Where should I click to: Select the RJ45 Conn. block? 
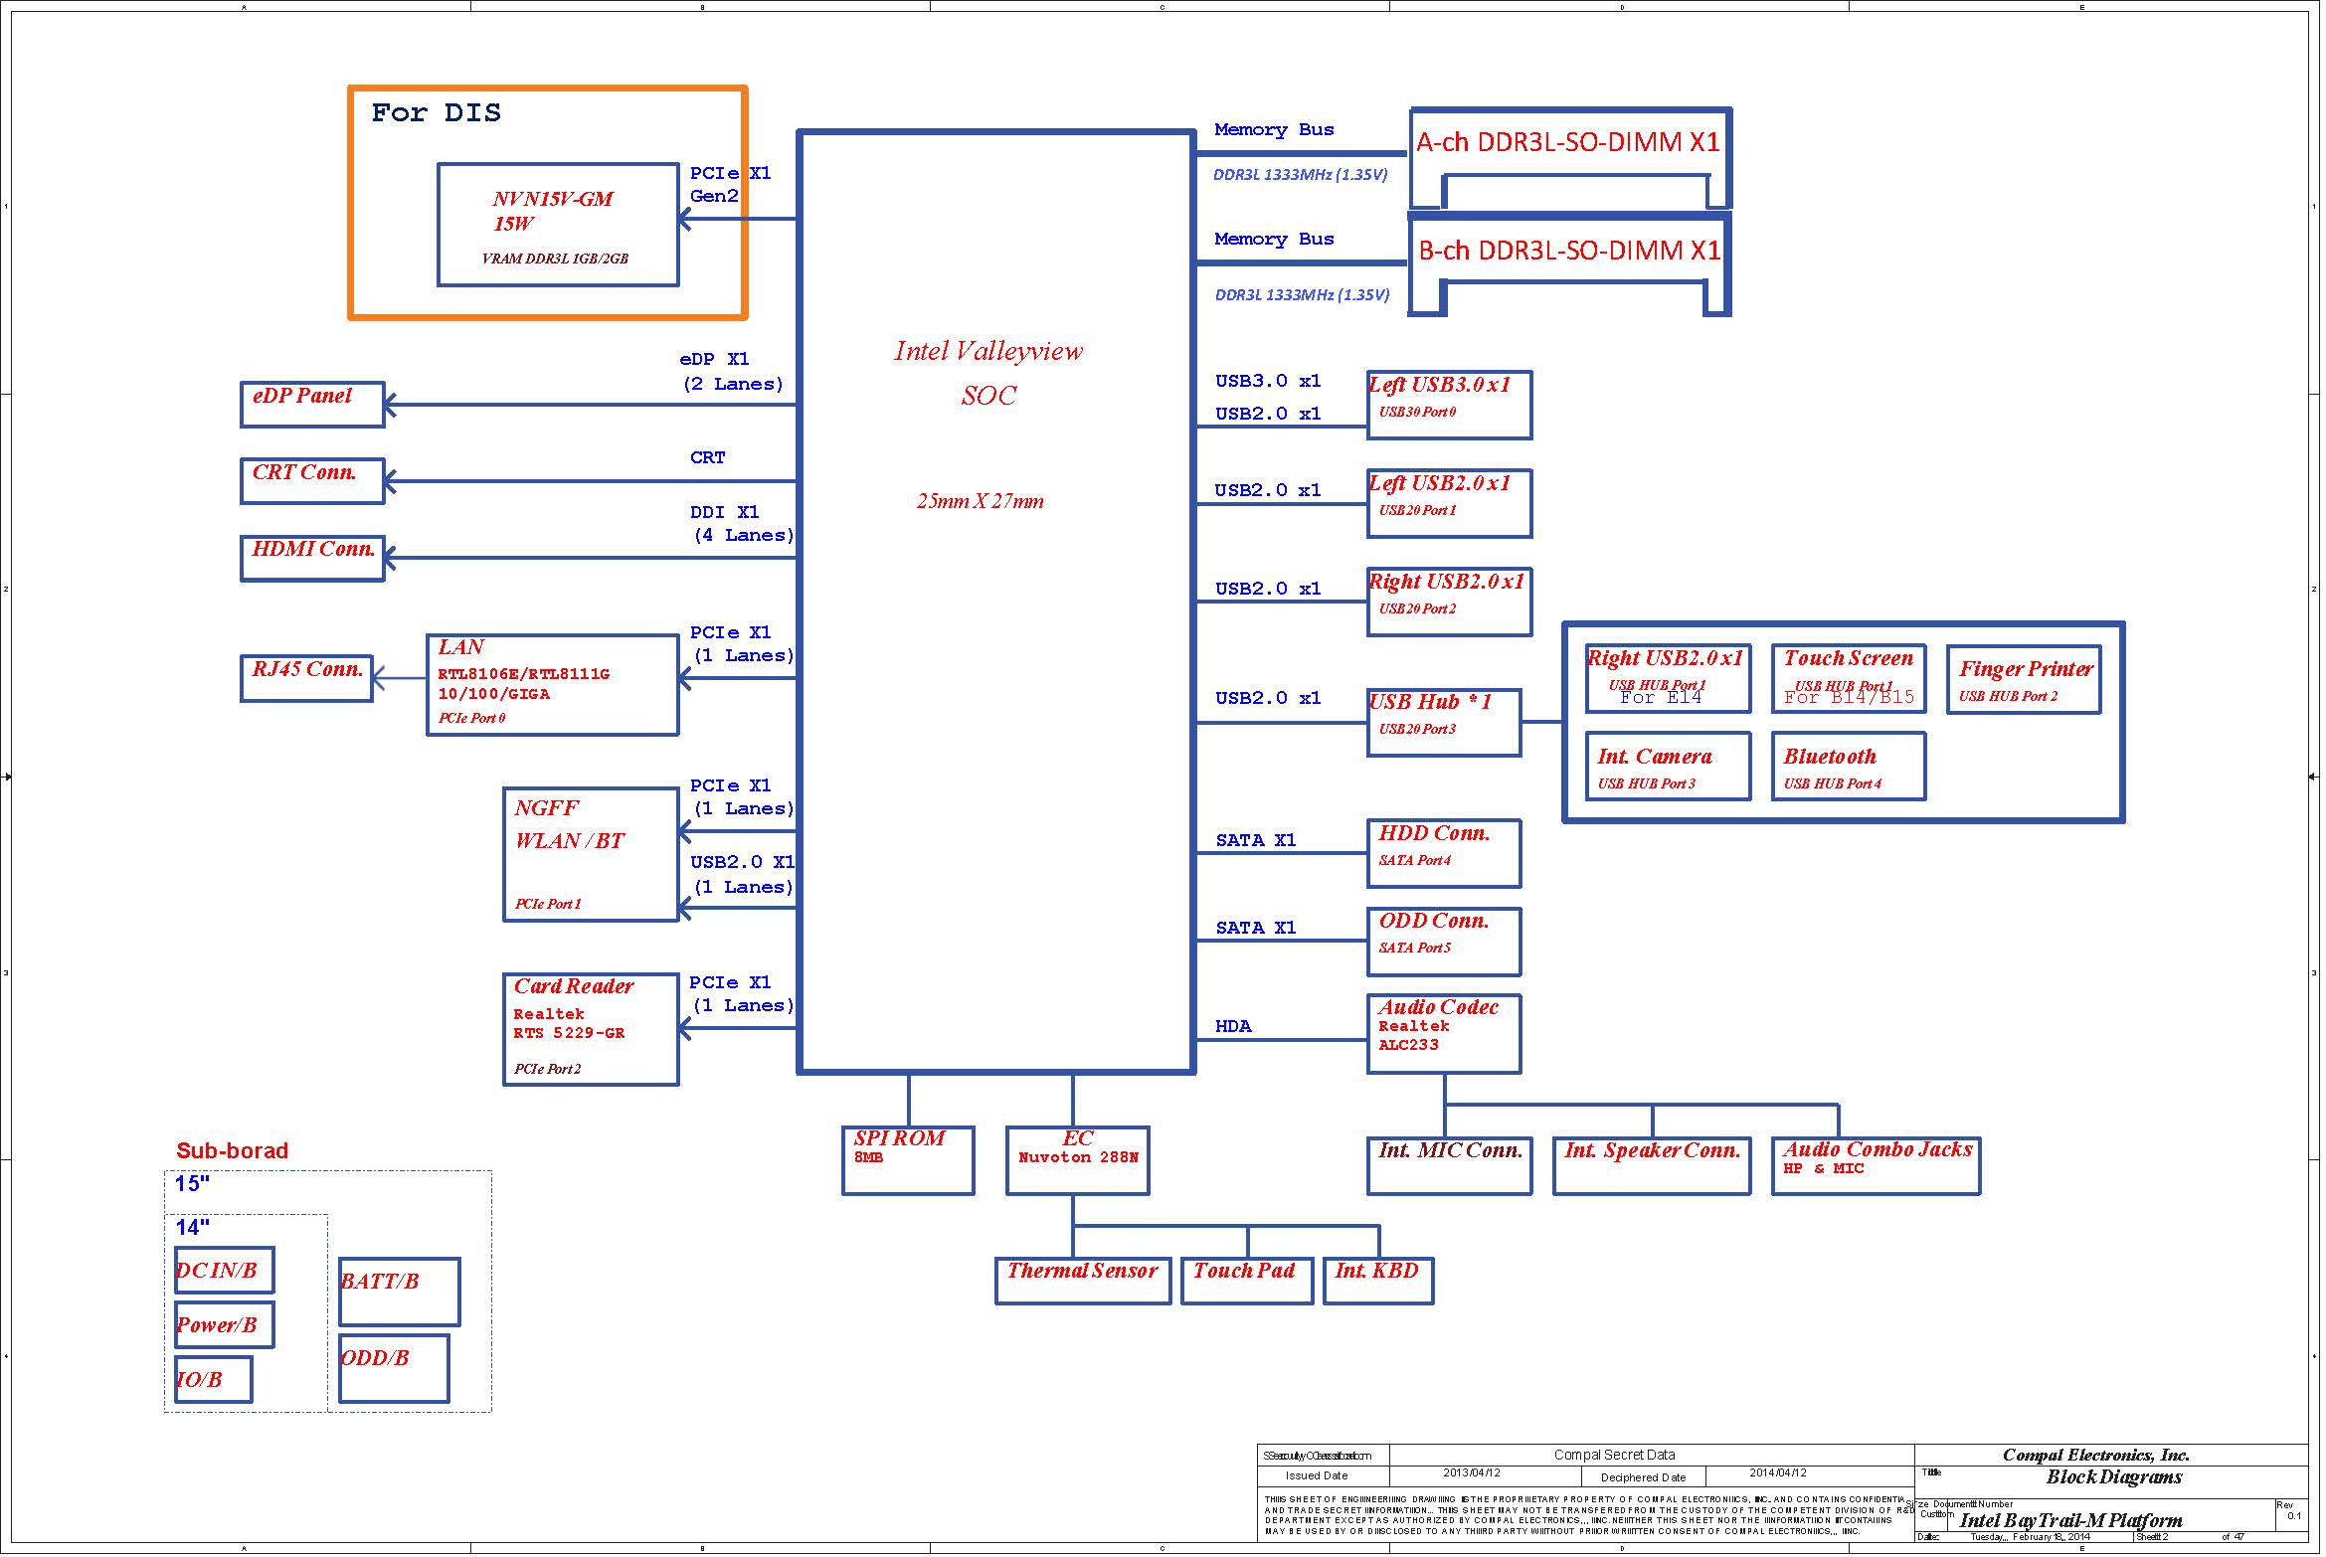(x=307, y=680)
